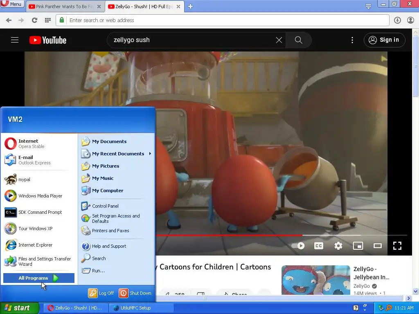Close the ZellyGo - Shush! tab
The width and height of the screenshot is (419, 314).
tap(178, 7)
